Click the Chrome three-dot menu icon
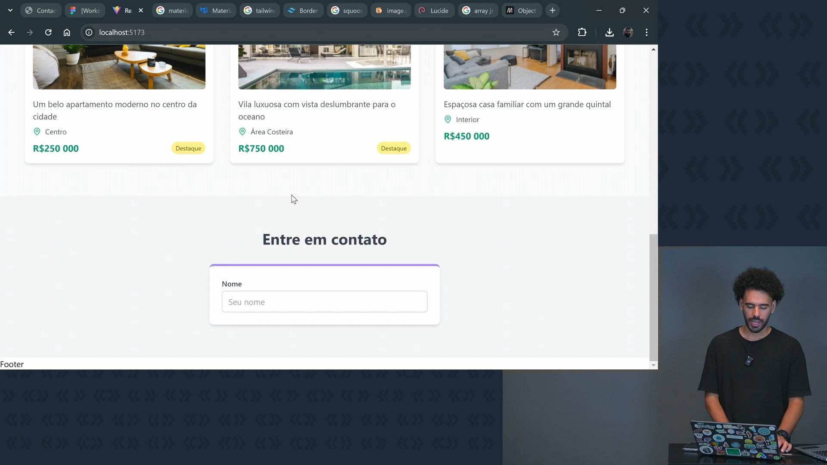 pos(647,32)
